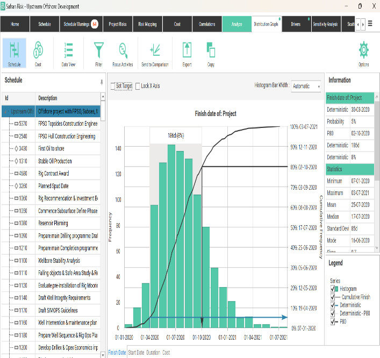
Task: Open the Sensitivity Analysis tab
Action: [x=326, y=24]
